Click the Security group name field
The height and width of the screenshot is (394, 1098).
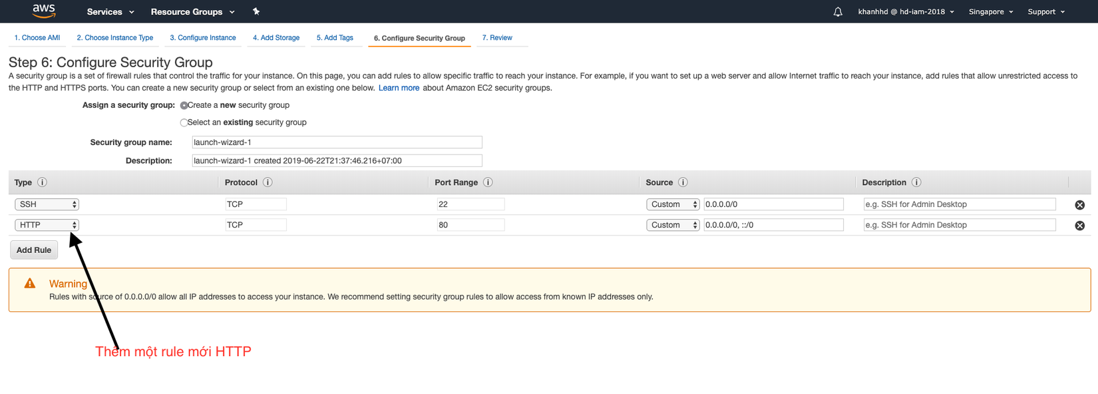click(337, 142)
